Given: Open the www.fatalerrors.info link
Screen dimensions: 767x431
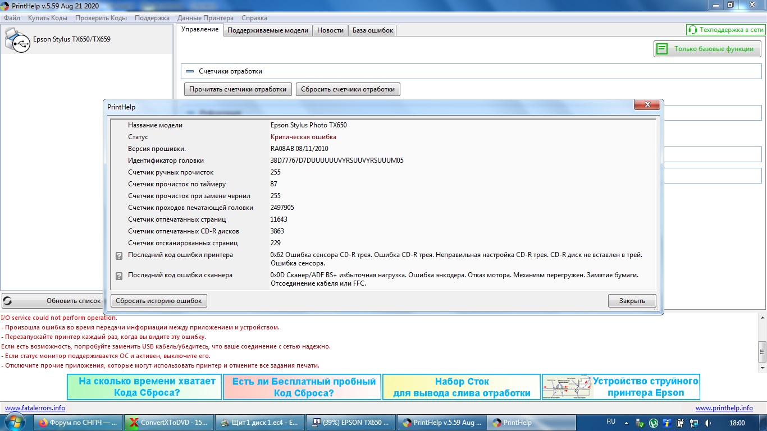Looking at the screenshot, I should pyautogui.click(x=35, y=408).
